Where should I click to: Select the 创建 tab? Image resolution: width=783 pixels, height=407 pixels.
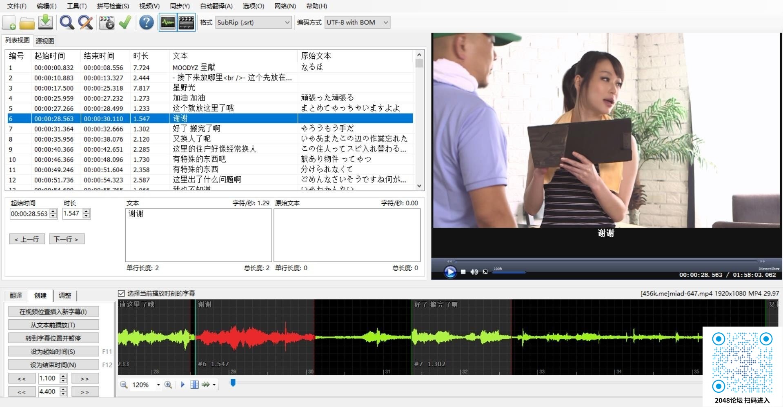click(x=40, y=295)
